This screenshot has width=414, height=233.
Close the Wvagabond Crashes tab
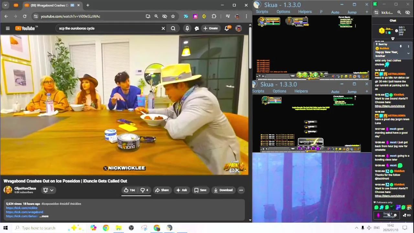[x=78, y=5]
